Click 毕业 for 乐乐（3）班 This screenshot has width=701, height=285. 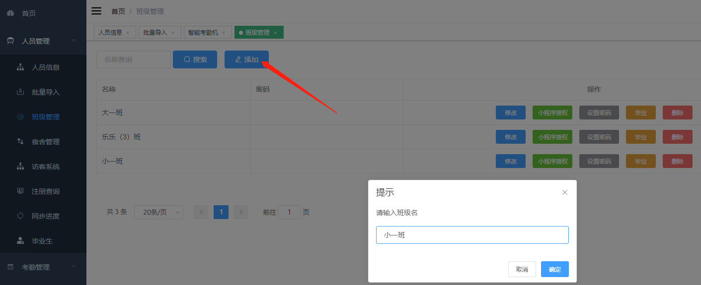(641, 137)
